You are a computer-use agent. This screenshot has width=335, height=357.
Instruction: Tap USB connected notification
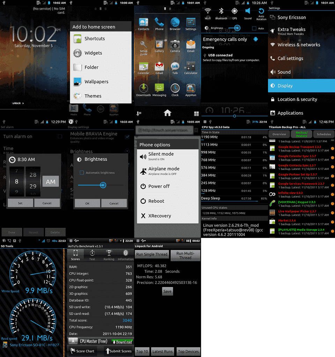234,57
